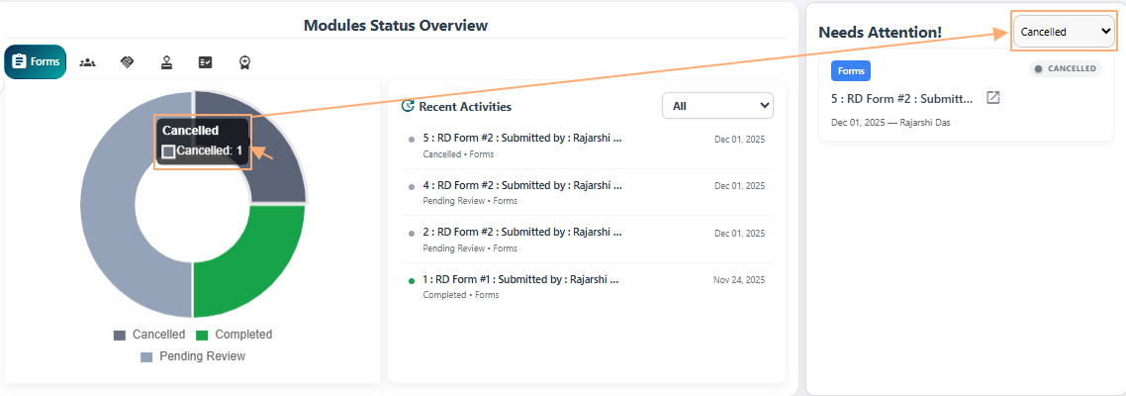Expand the Recent Activities All filter dropdown
The height and width of the screenshot is (396, 1126).
coord(717,106)
